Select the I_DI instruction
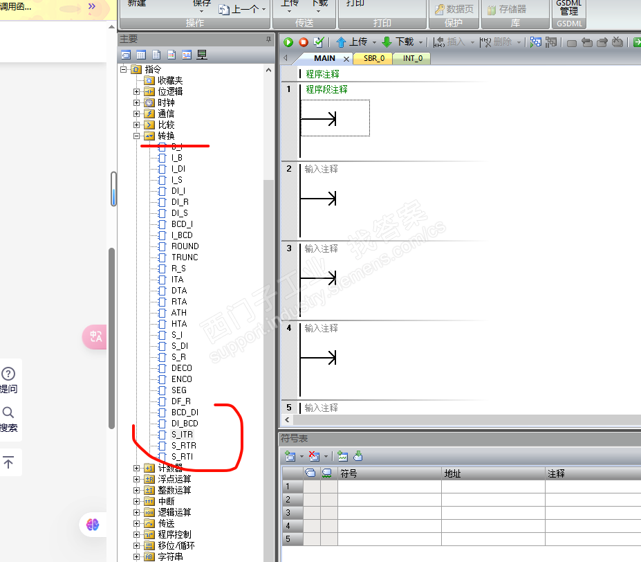The width and height of the screenshot is (641, 562). tap(178, 169)
